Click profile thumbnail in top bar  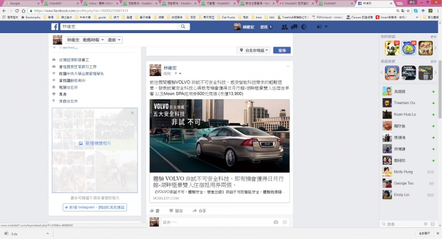click(237, 27)
